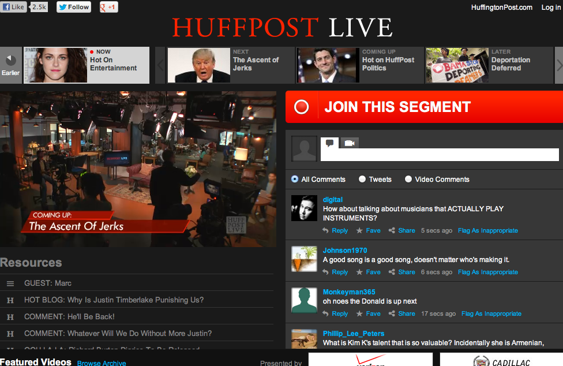Screen dimensions: 563x366
Task: Click Fave text under Johnson1970's comment
Action: pos(373,272)
